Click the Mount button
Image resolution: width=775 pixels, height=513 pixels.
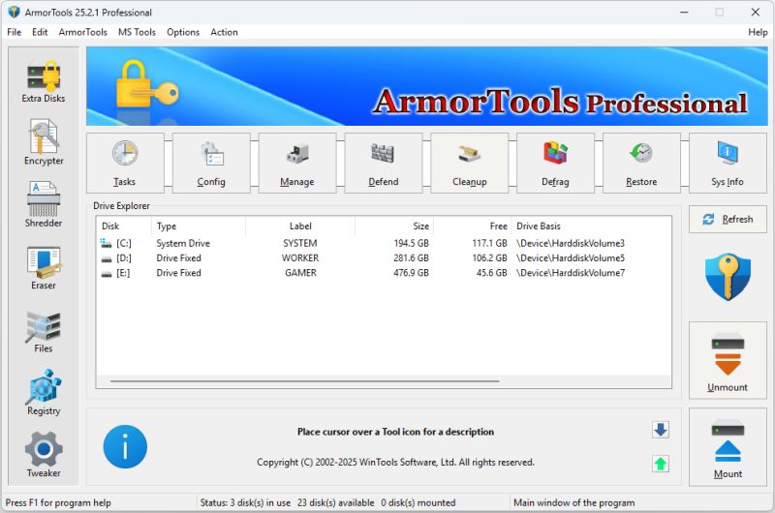728,447
